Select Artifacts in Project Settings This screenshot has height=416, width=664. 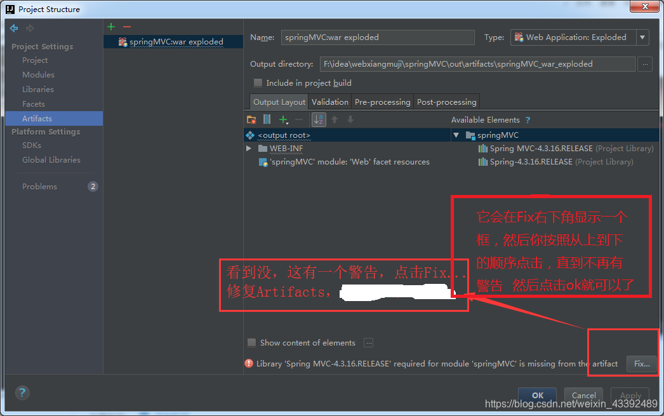pos(54,119)
